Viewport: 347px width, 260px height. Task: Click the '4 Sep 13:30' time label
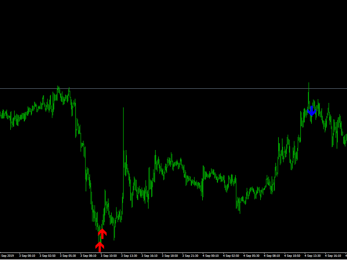coord(312,256)
